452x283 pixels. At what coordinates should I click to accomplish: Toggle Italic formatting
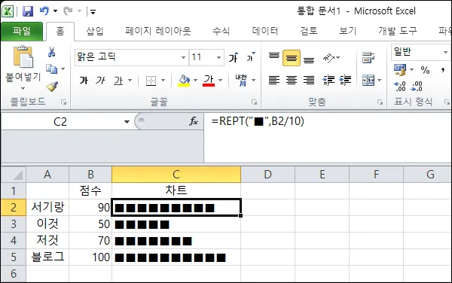[x=101, y=81]
